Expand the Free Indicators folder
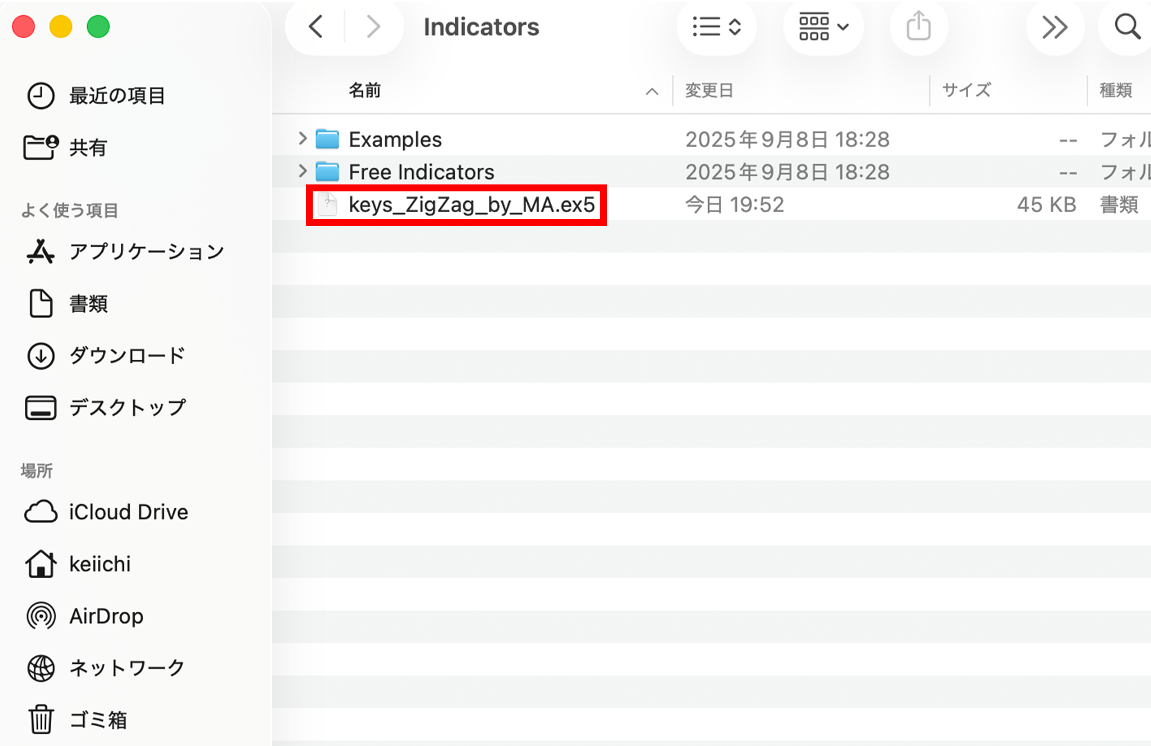Screen dimensions: 1151x746 [302, 171]
